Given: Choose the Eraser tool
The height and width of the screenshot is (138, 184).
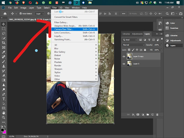Looking at the screenshot, I should [4, 75].
